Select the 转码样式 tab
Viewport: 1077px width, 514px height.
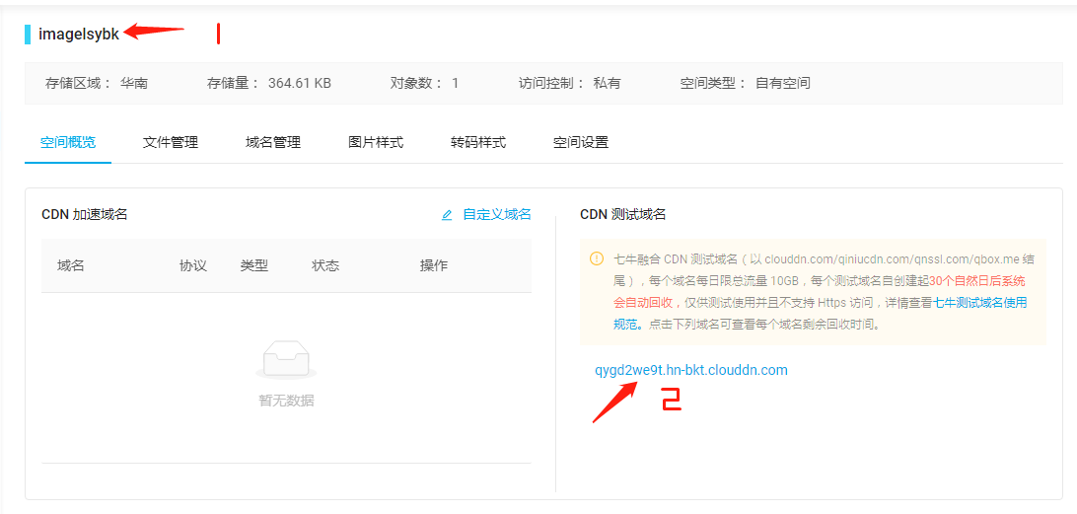click(478, 143)
